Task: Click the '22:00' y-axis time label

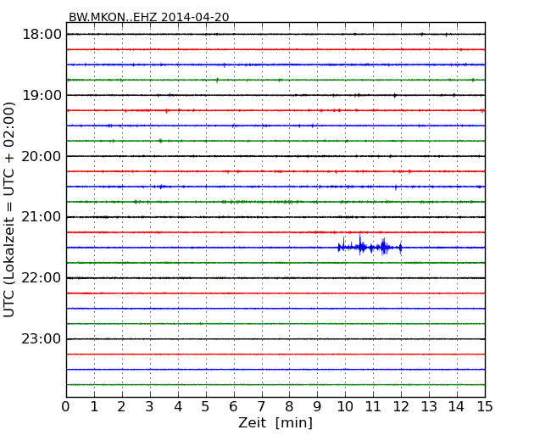Action: tap(42, 278)
